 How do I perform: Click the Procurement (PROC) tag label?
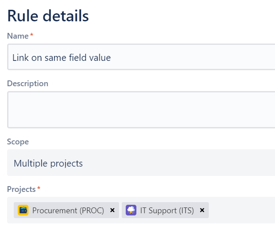pos(68,211)
